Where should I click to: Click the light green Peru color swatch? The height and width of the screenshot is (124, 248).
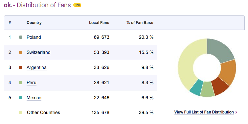(x=21, y=83)
